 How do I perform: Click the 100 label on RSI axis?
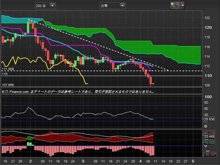tap(208, 97)
